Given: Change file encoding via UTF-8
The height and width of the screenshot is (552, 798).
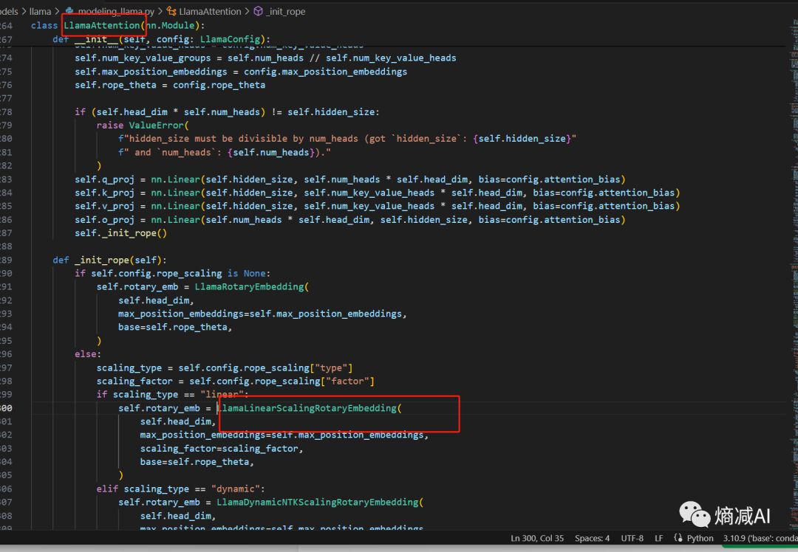Looking at the screenshot, I should tap(632, 538).
